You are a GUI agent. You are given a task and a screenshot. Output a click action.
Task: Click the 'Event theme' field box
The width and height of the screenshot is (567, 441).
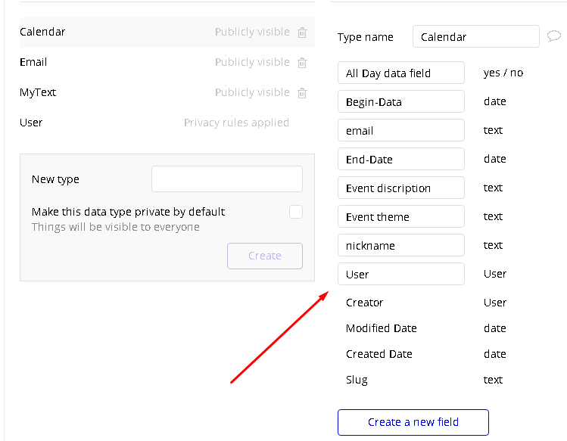[x=401, y=216]
